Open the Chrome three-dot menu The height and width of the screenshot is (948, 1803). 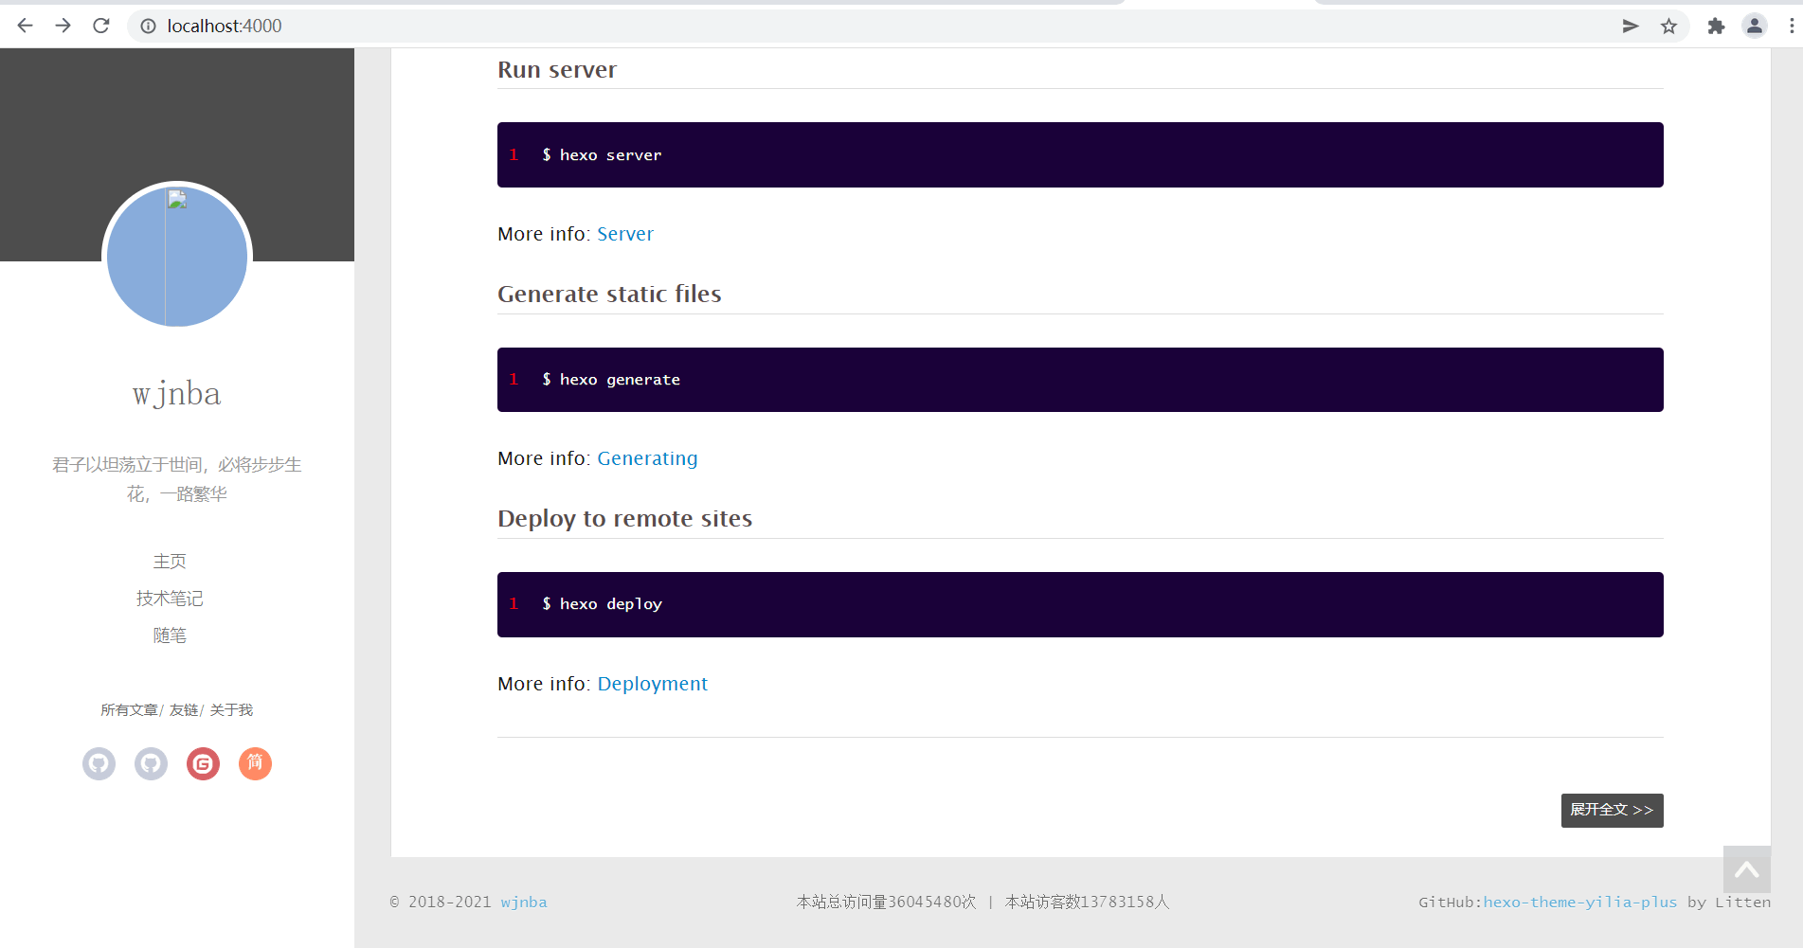1791,27
